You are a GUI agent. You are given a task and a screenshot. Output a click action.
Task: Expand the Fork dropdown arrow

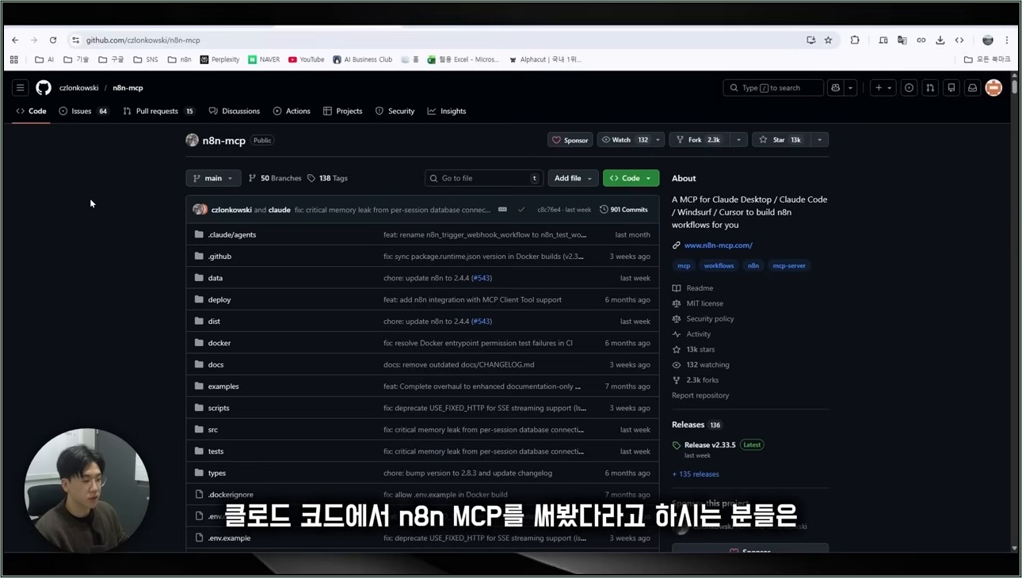pyautogui.click(x=738, y=140)
